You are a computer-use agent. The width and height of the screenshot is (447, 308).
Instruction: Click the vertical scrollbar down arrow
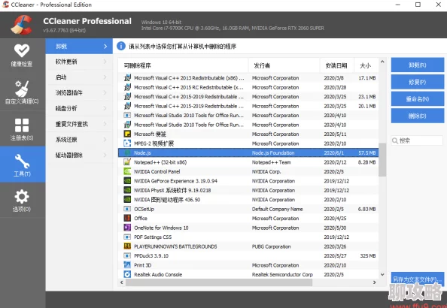tap(382, 275)
